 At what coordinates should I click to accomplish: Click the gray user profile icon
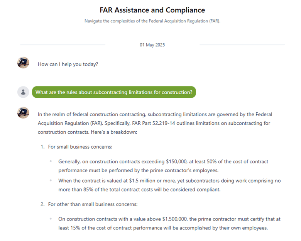tap(23, 92)
